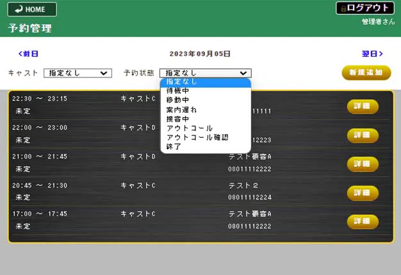Open 詳細 for 20:45 ~ 21:30 reservation
401x275 pixels.
click(x=363, y=192)
